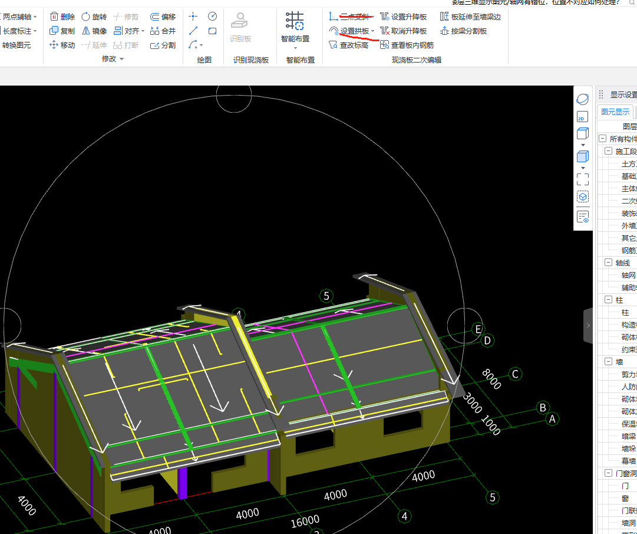
Task: Open the 设置拱板 dropdown arrow
Action: (372, 31)
